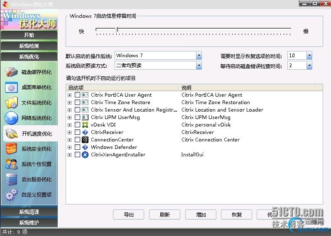Click the 刷新 (Refresh) button
The width and height of the screenshot is (331, 236).
click(x=164, y=215)
